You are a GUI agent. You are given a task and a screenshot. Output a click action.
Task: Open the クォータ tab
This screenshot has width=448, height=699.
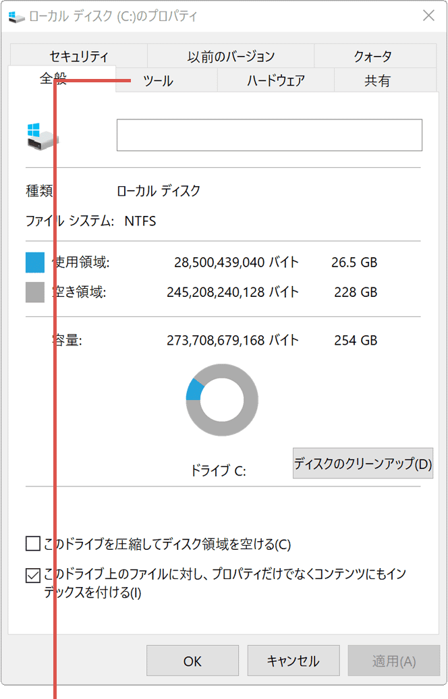[x=374, y=56]
